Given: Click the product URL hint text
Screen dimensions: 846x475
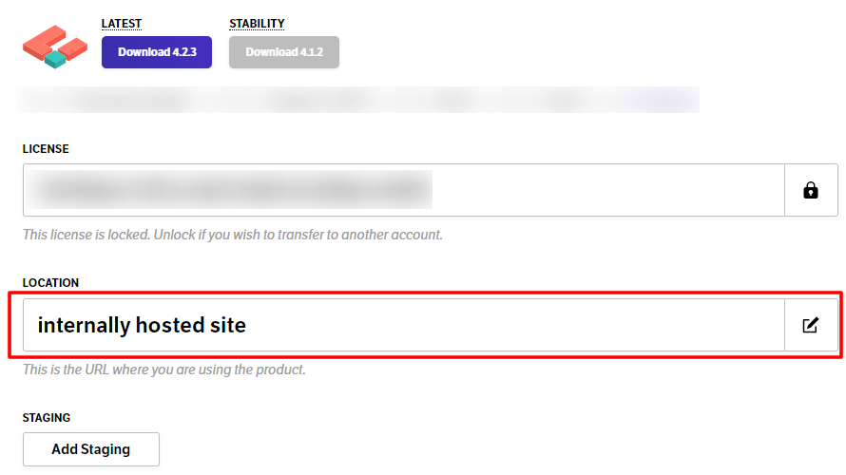Looking at the screenshot, I should pos(164,370).
